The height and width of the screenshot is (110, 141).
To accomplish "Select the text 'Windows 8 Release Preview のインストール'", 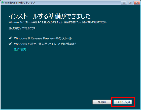I will 43,38.
